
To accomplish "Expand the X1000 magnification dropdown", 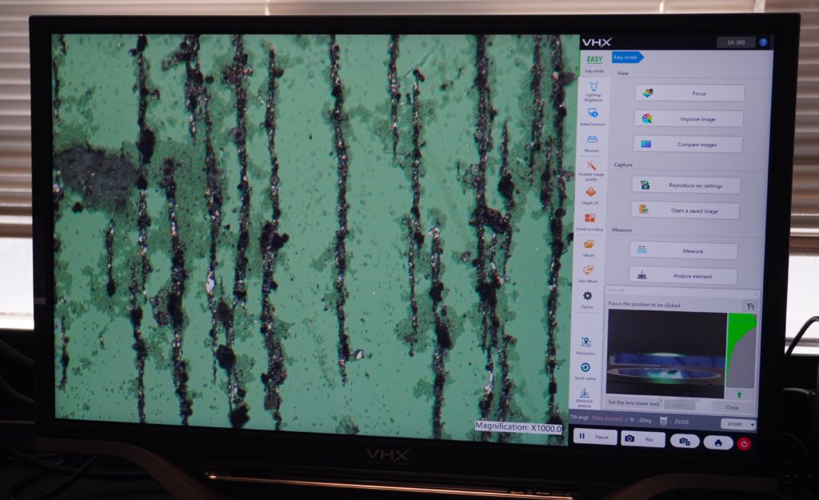I will pos(737,424).
